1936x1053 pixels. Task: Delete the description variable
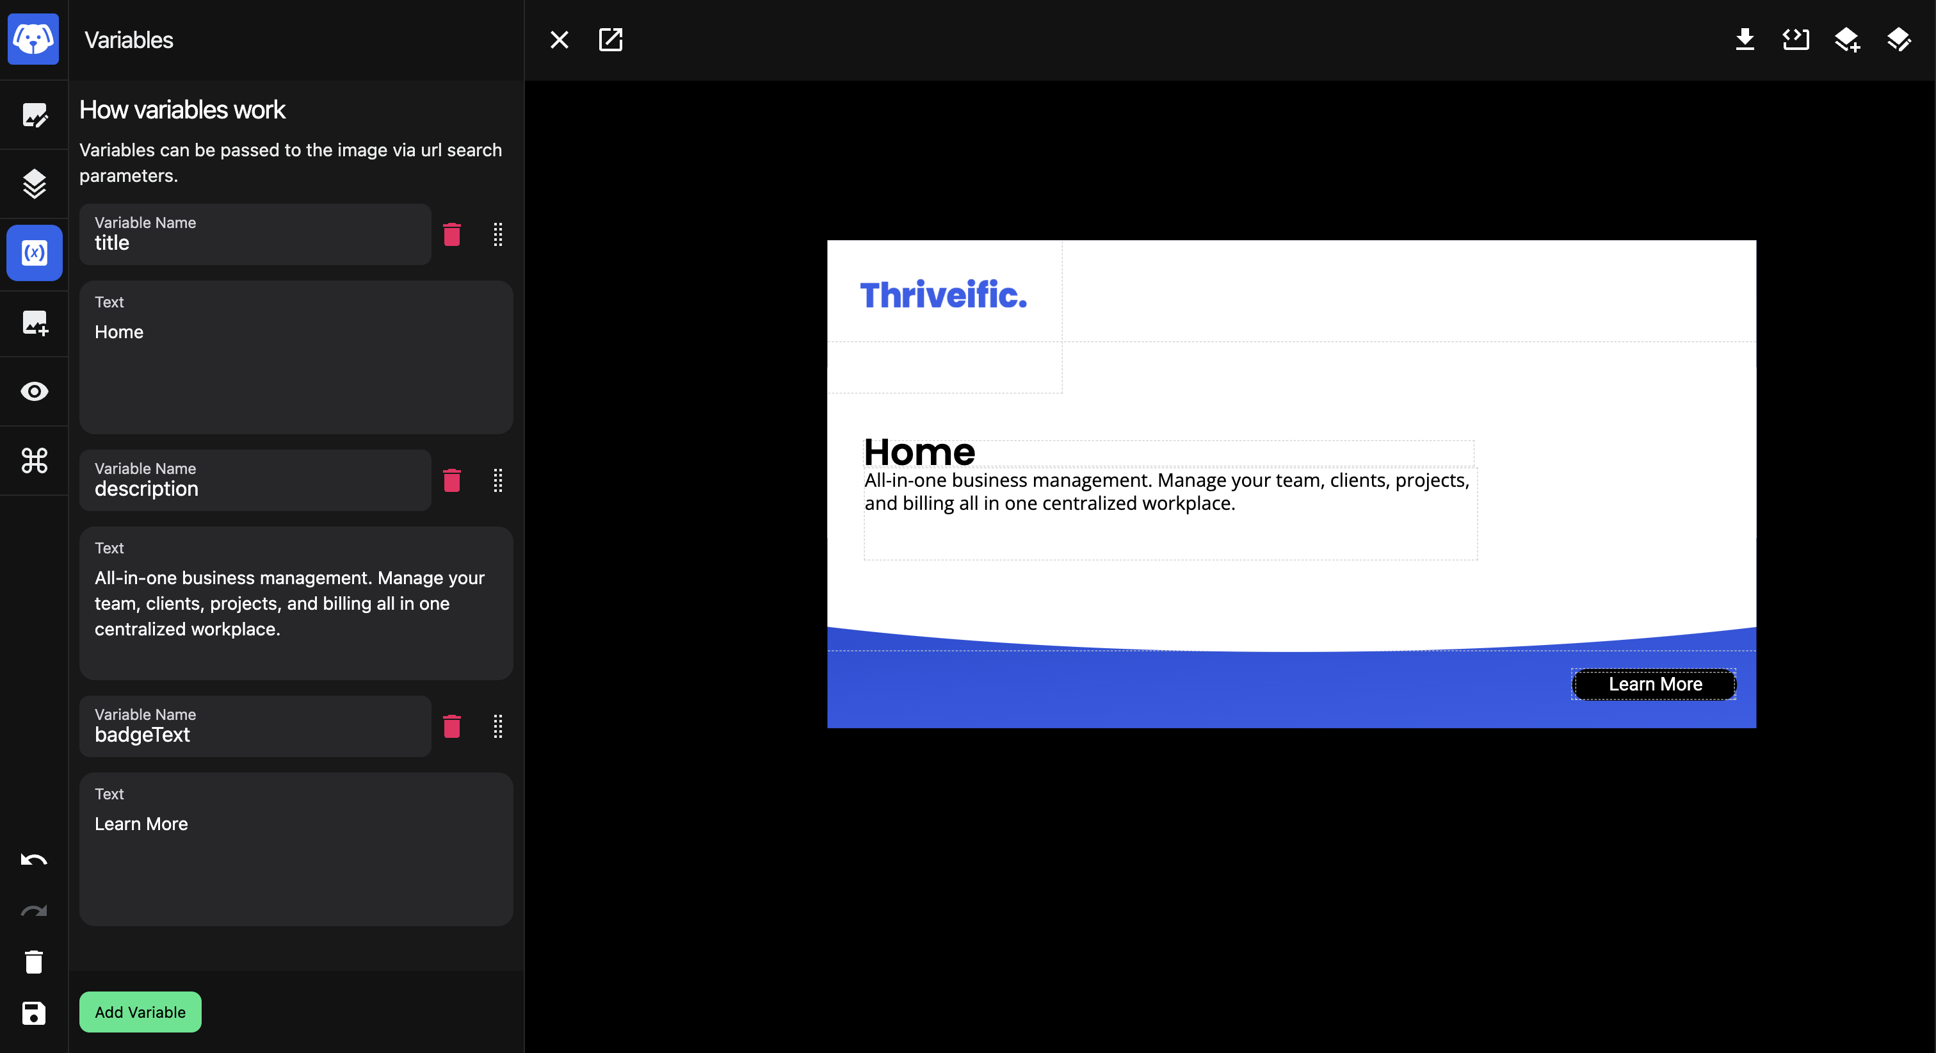pyautogui.click(x=452, y=480)
